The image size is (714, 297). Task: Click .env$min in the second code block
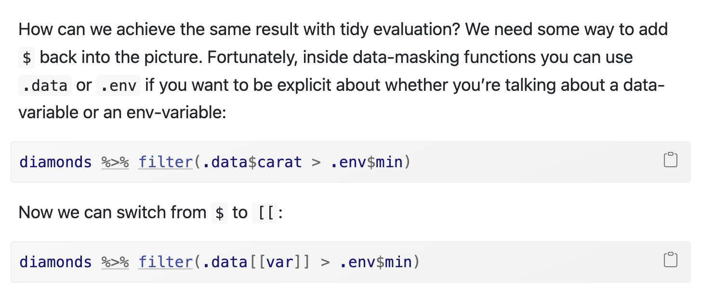point(376,262)
